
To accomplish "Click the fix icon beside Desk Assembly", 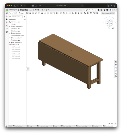I will coord(19,22).
